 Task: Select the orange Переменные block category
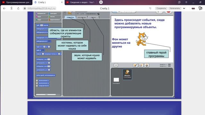click(54, 20)
